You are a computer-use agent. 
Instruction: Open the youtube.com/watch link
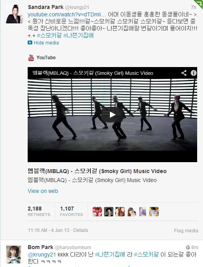coord(67,14)
